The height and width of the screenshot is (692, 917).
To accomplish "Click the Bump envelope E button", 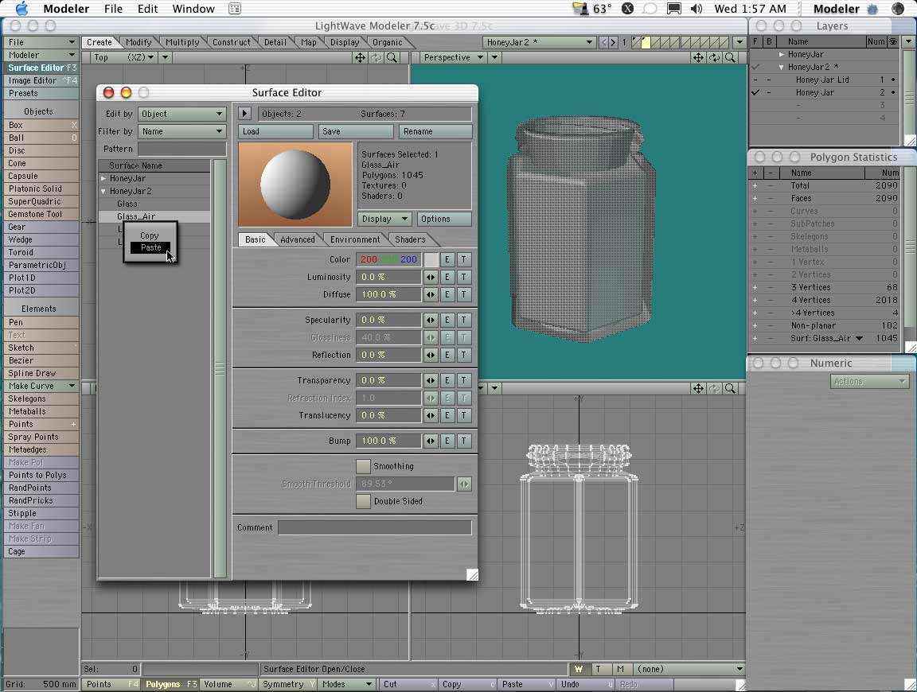I will 447,441.
